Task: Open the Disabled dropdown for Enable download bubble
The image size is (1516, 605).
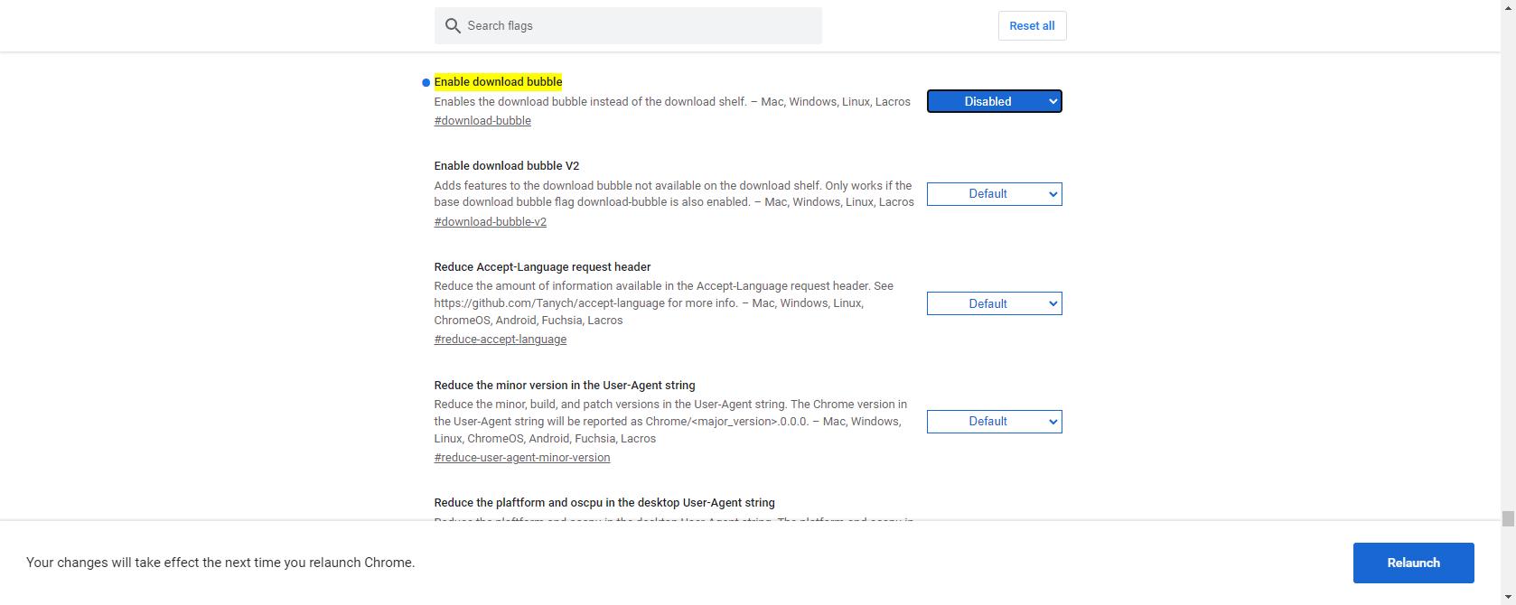Action: tap(994, 102)
